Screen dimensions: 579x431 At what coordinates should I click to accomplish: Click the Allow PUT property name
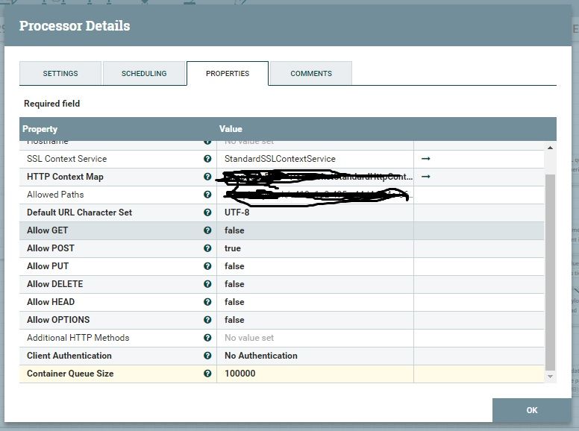(48, 266)
